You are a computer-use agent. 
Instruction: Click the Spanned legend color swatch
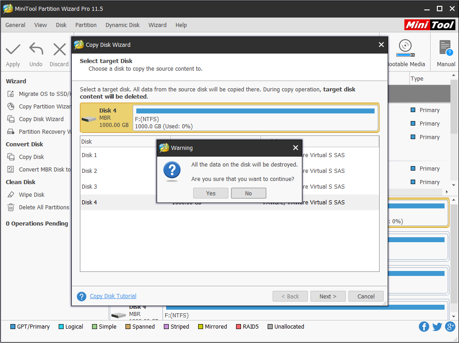128,327
